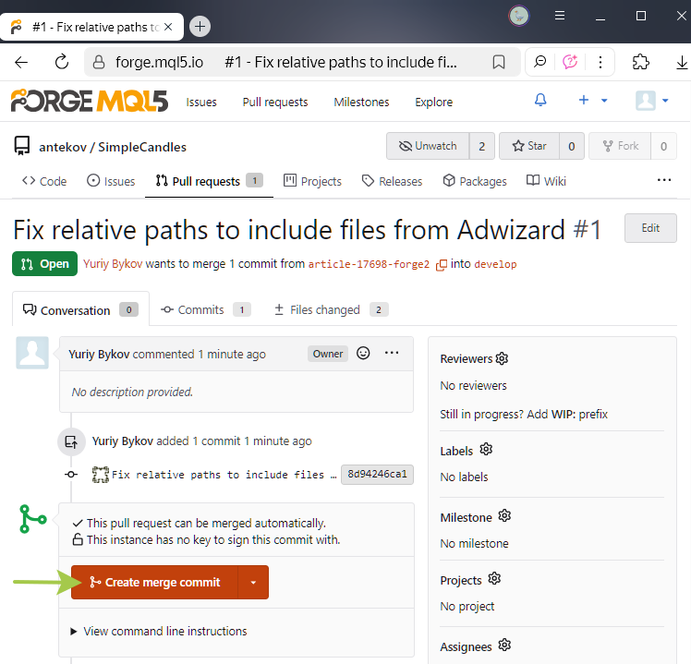Expand the repository tabs overflow ellipsis

click(x=663, y=180)
